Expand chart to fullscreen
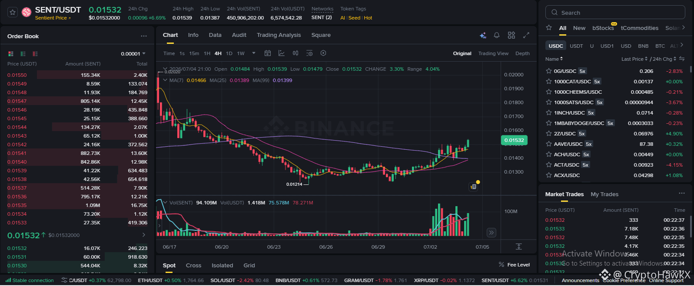Viewport: 694px width, 286px height. point(526,35)
